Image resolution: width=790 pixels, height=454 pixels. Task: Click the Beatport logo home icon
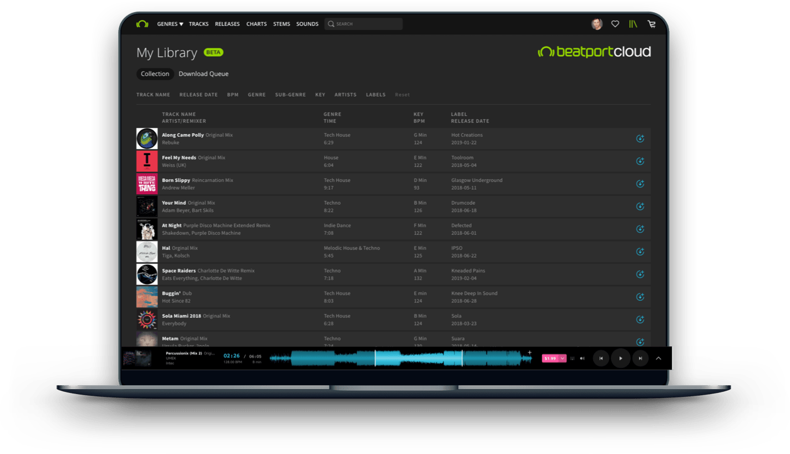142,24
